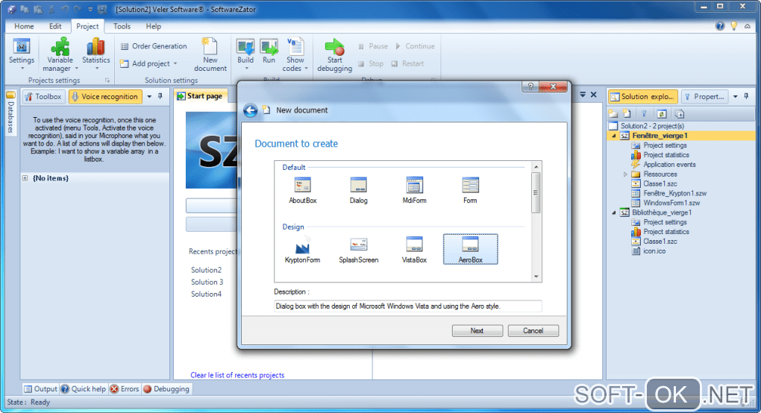Screen dimensions: 761x413
Task: Open the Output panel tab
Action: click(x=41, y=388)
